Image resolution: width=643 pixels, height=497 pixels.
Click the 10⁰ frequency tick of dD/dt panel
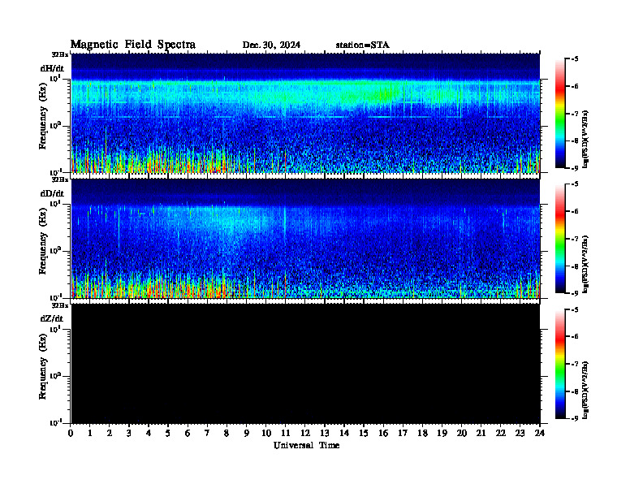pos(55,251)
